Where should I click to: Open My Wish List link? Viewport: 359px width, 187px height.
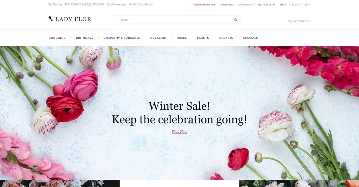click(x=266, y=4)
